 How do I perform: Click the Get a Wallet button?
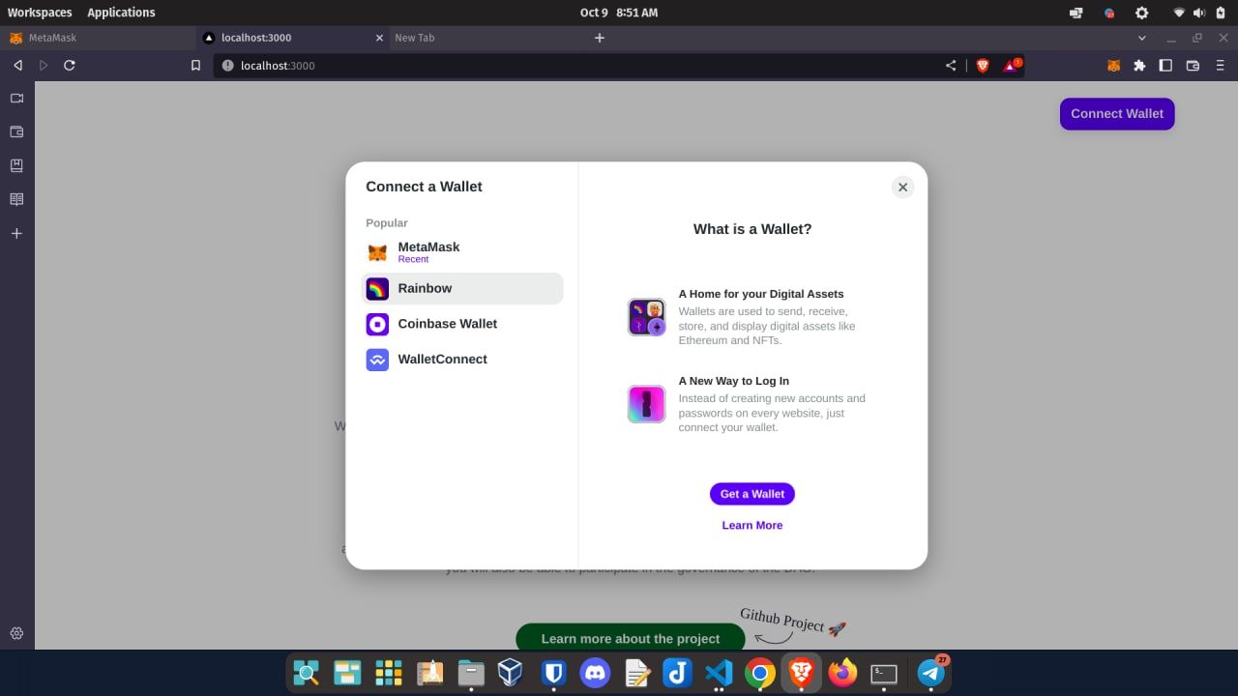[752, 494]
